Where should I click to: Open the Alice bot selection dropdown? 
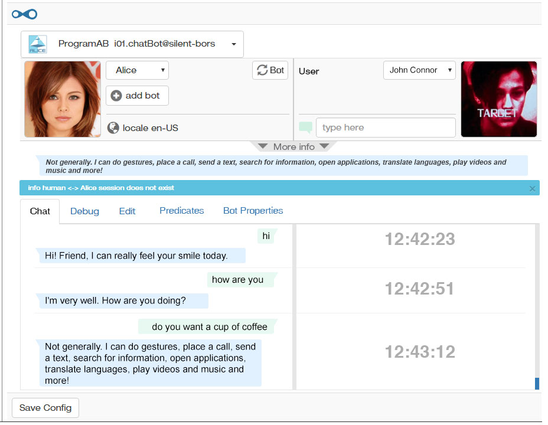[137, 70]
